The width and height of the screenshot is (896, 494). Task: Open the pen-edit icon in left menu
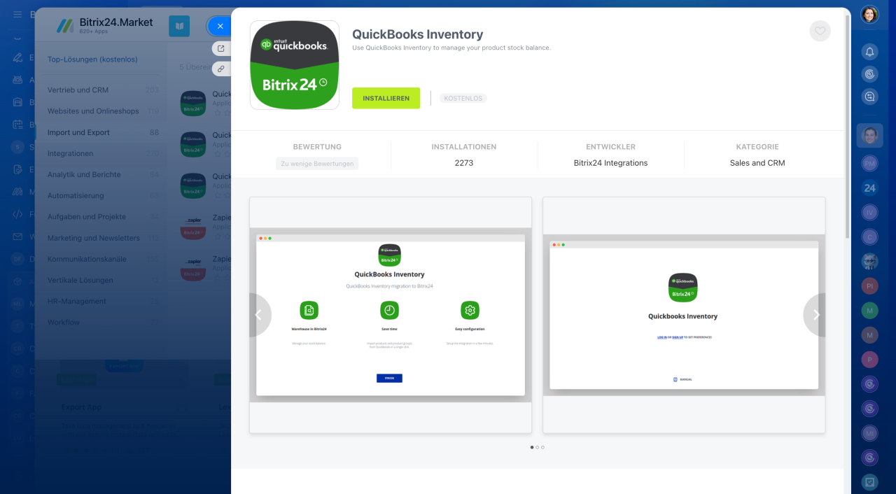[x=17, y=57]
